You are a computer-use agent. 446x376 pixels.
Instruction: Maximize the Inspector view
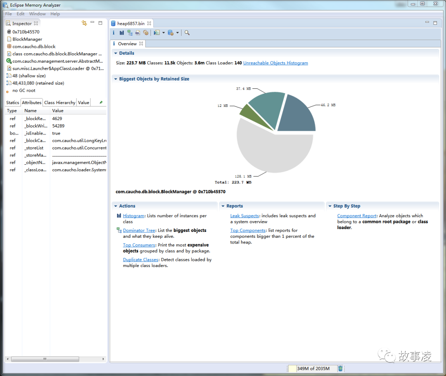coord(100,23)
